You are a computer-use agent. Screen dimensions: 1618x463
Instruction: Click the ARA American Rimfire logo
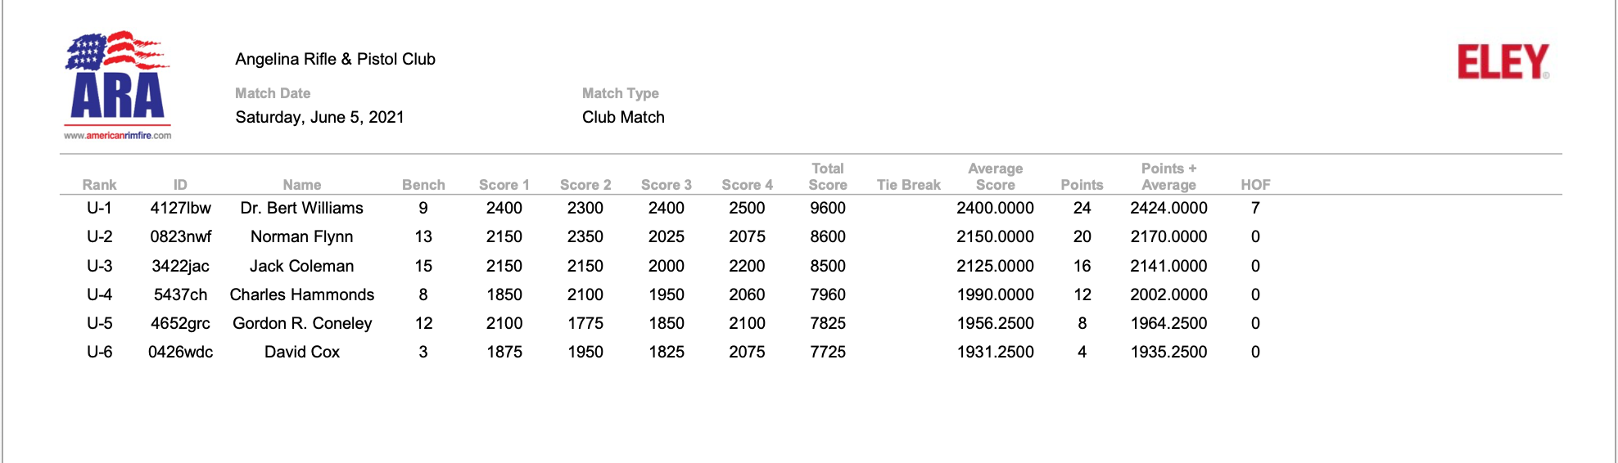pyautogui.click(x=118, y=85)
